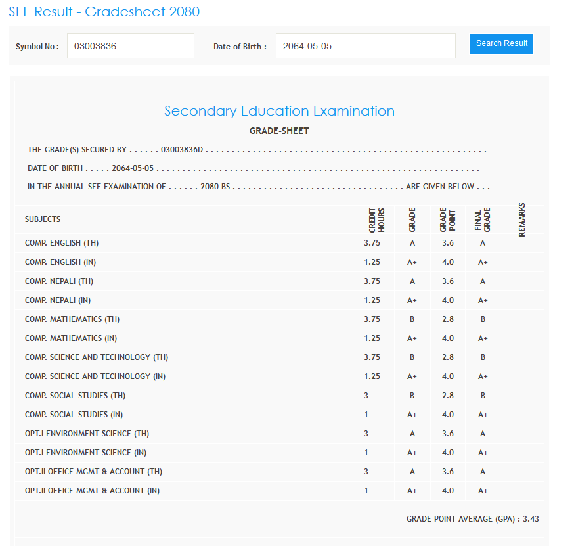Click the SEE Result - Gradesheet 2080 heading

104,12
